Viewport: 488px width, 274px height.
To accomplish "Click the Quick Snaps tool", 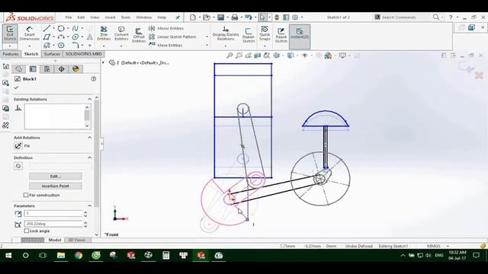I will click(x=265, y=33).
